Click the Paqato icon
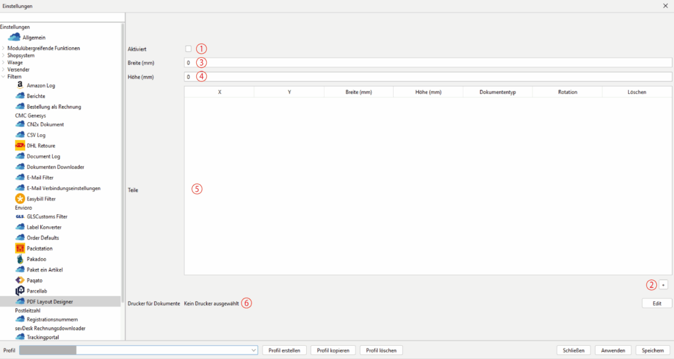Image resolution: width=674 pixels, height=359 pixels. pos(20,280)
